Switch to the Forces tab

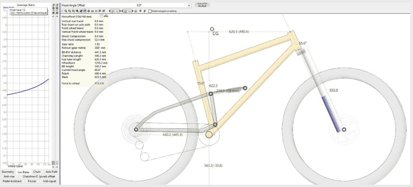point(32,181)
